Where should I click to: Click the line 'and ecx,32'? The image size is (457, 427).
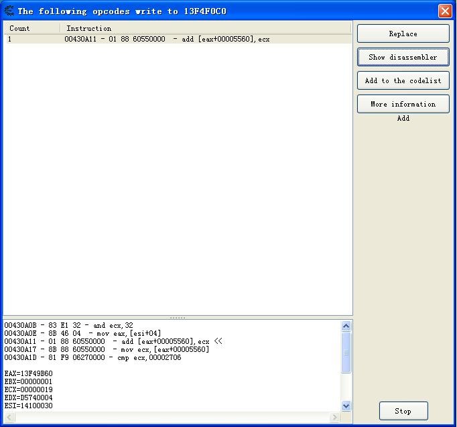click(x=69, y=325)
